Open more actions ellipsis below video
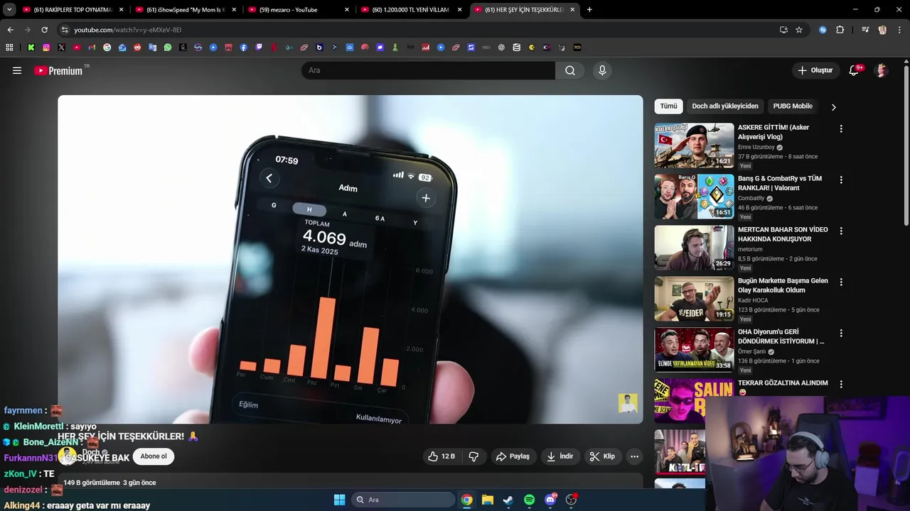Image resolution: width=910 pixels, height=511 pixels. [x=635, y=456]
